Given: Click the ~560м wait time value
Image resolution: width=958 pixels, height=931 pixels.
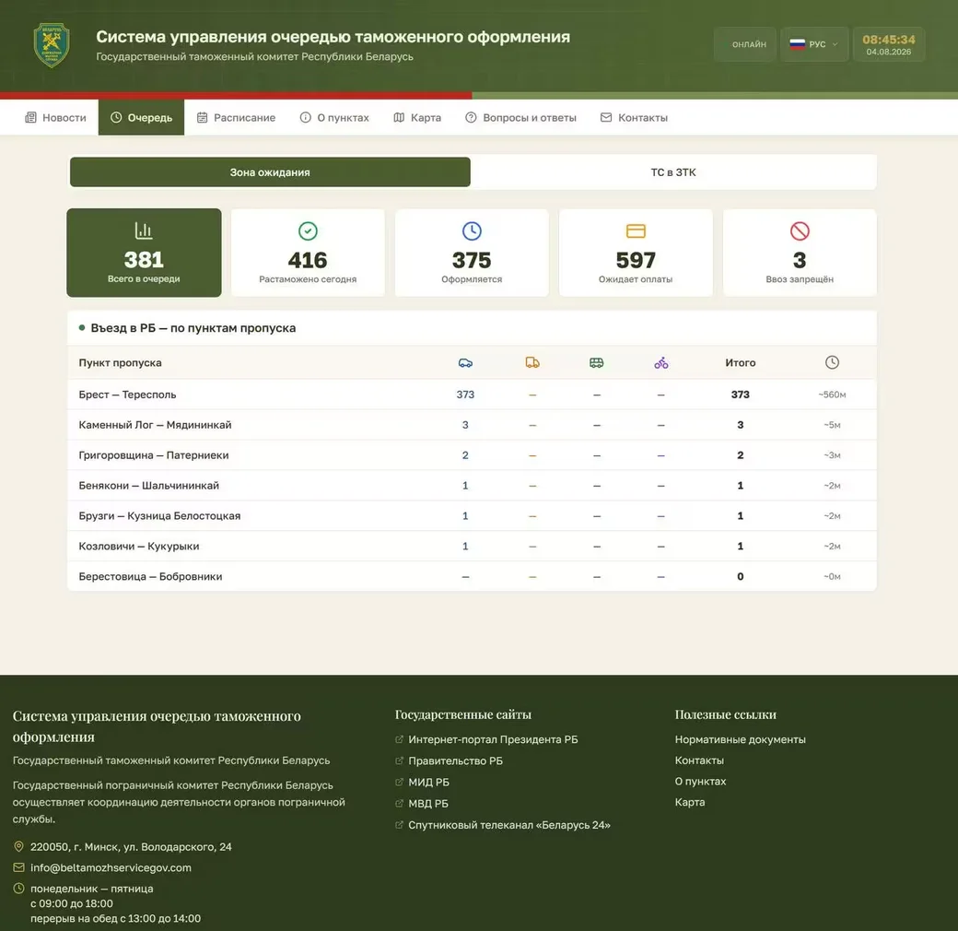Looking at the screenshot, I should click(x=832, y=395).
